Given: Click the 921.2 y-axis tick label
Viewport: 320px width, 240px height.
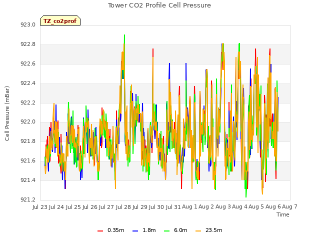Looking at the screenshot, I should point(28,200).
